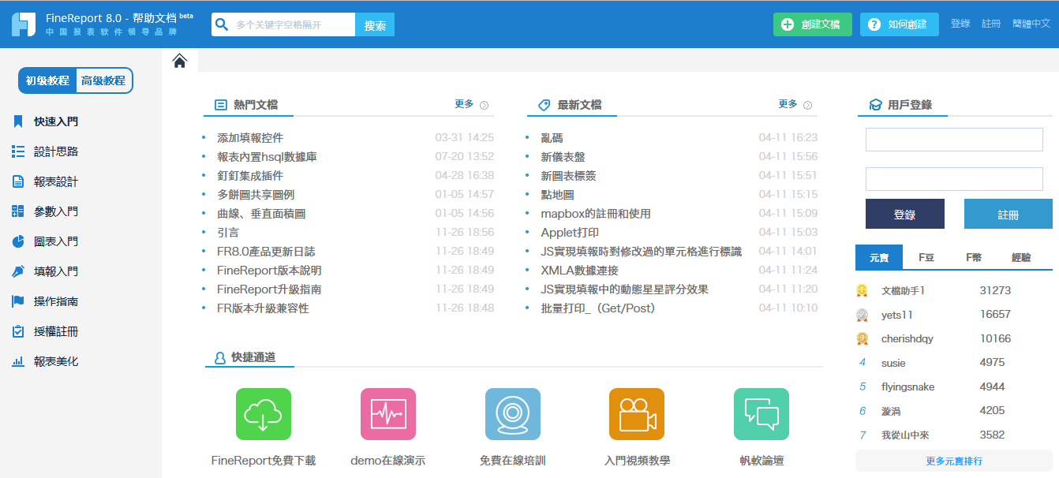Open 帆軟論壇 chat bubbles icon
1059x478 pixels.
[x=762, y=414]
